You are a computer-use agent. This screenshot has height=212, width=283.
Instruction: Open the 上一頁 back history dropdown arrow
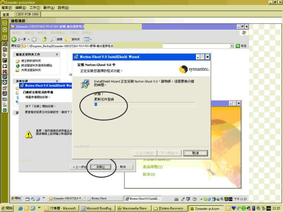coord(29,39)
